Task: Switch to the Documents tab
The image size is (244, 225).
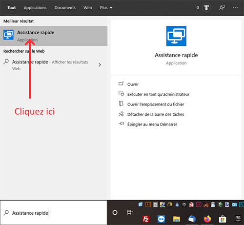Action: coord(65,8)
